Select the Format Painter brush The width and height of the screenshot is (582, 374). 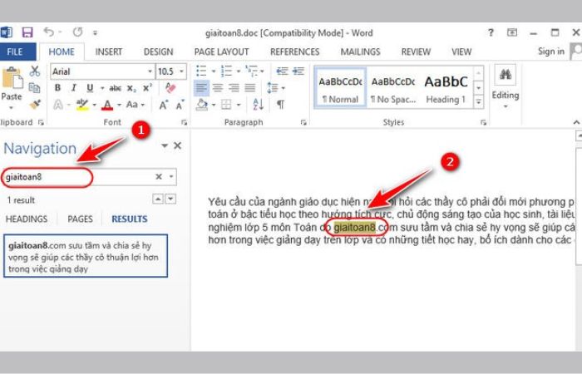[35, 104]
